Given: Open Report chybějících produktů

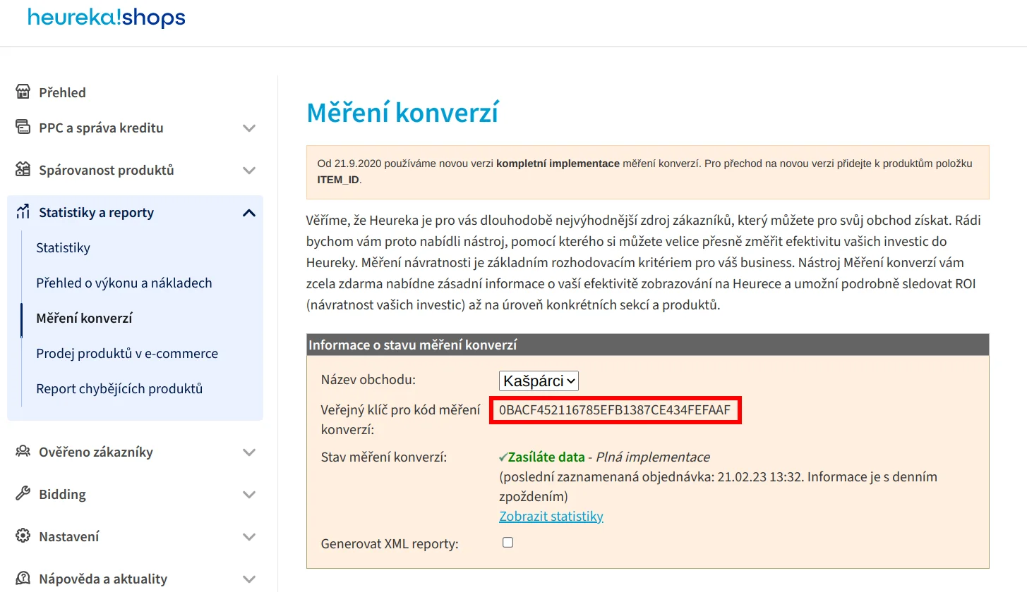Looking at the screenshot, I should tap(119, 388).
